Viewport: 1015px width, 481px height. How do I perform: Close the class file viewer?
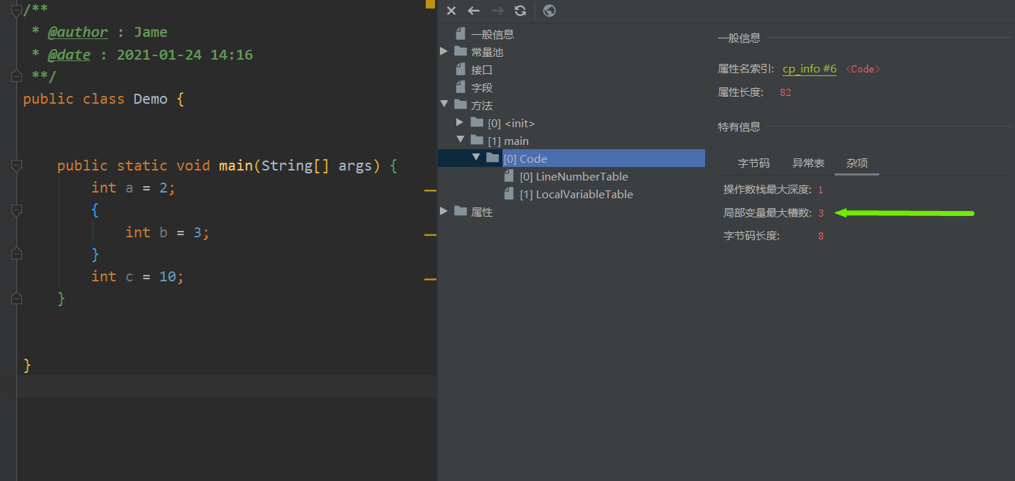pos(451,11)
